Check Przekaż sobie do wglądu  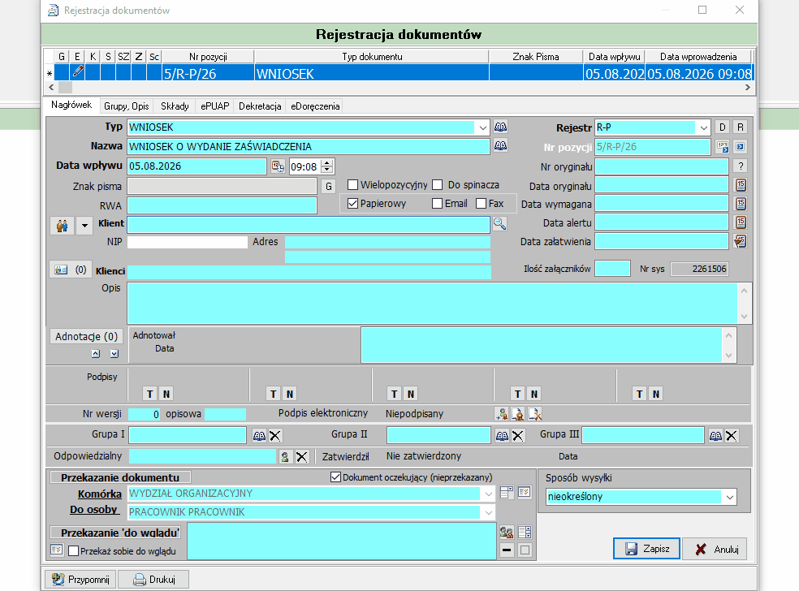[73, 550]
